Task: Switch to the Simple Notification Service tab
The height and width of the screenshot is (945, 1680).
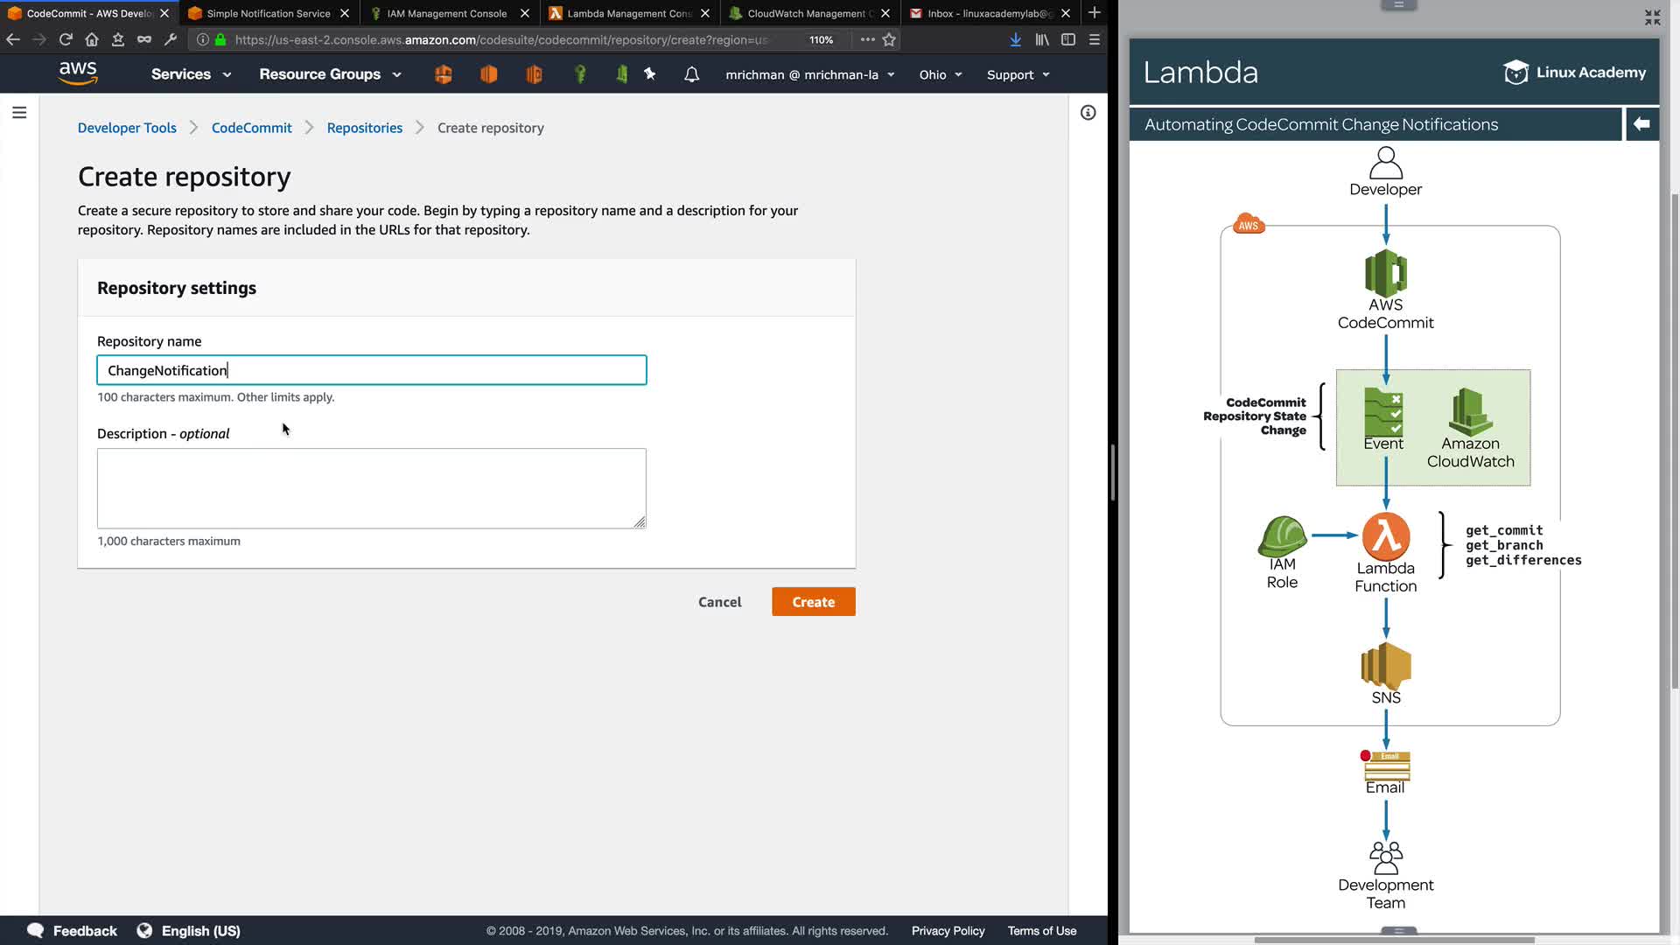Action: pyautogui.click(x=268, y=13)
